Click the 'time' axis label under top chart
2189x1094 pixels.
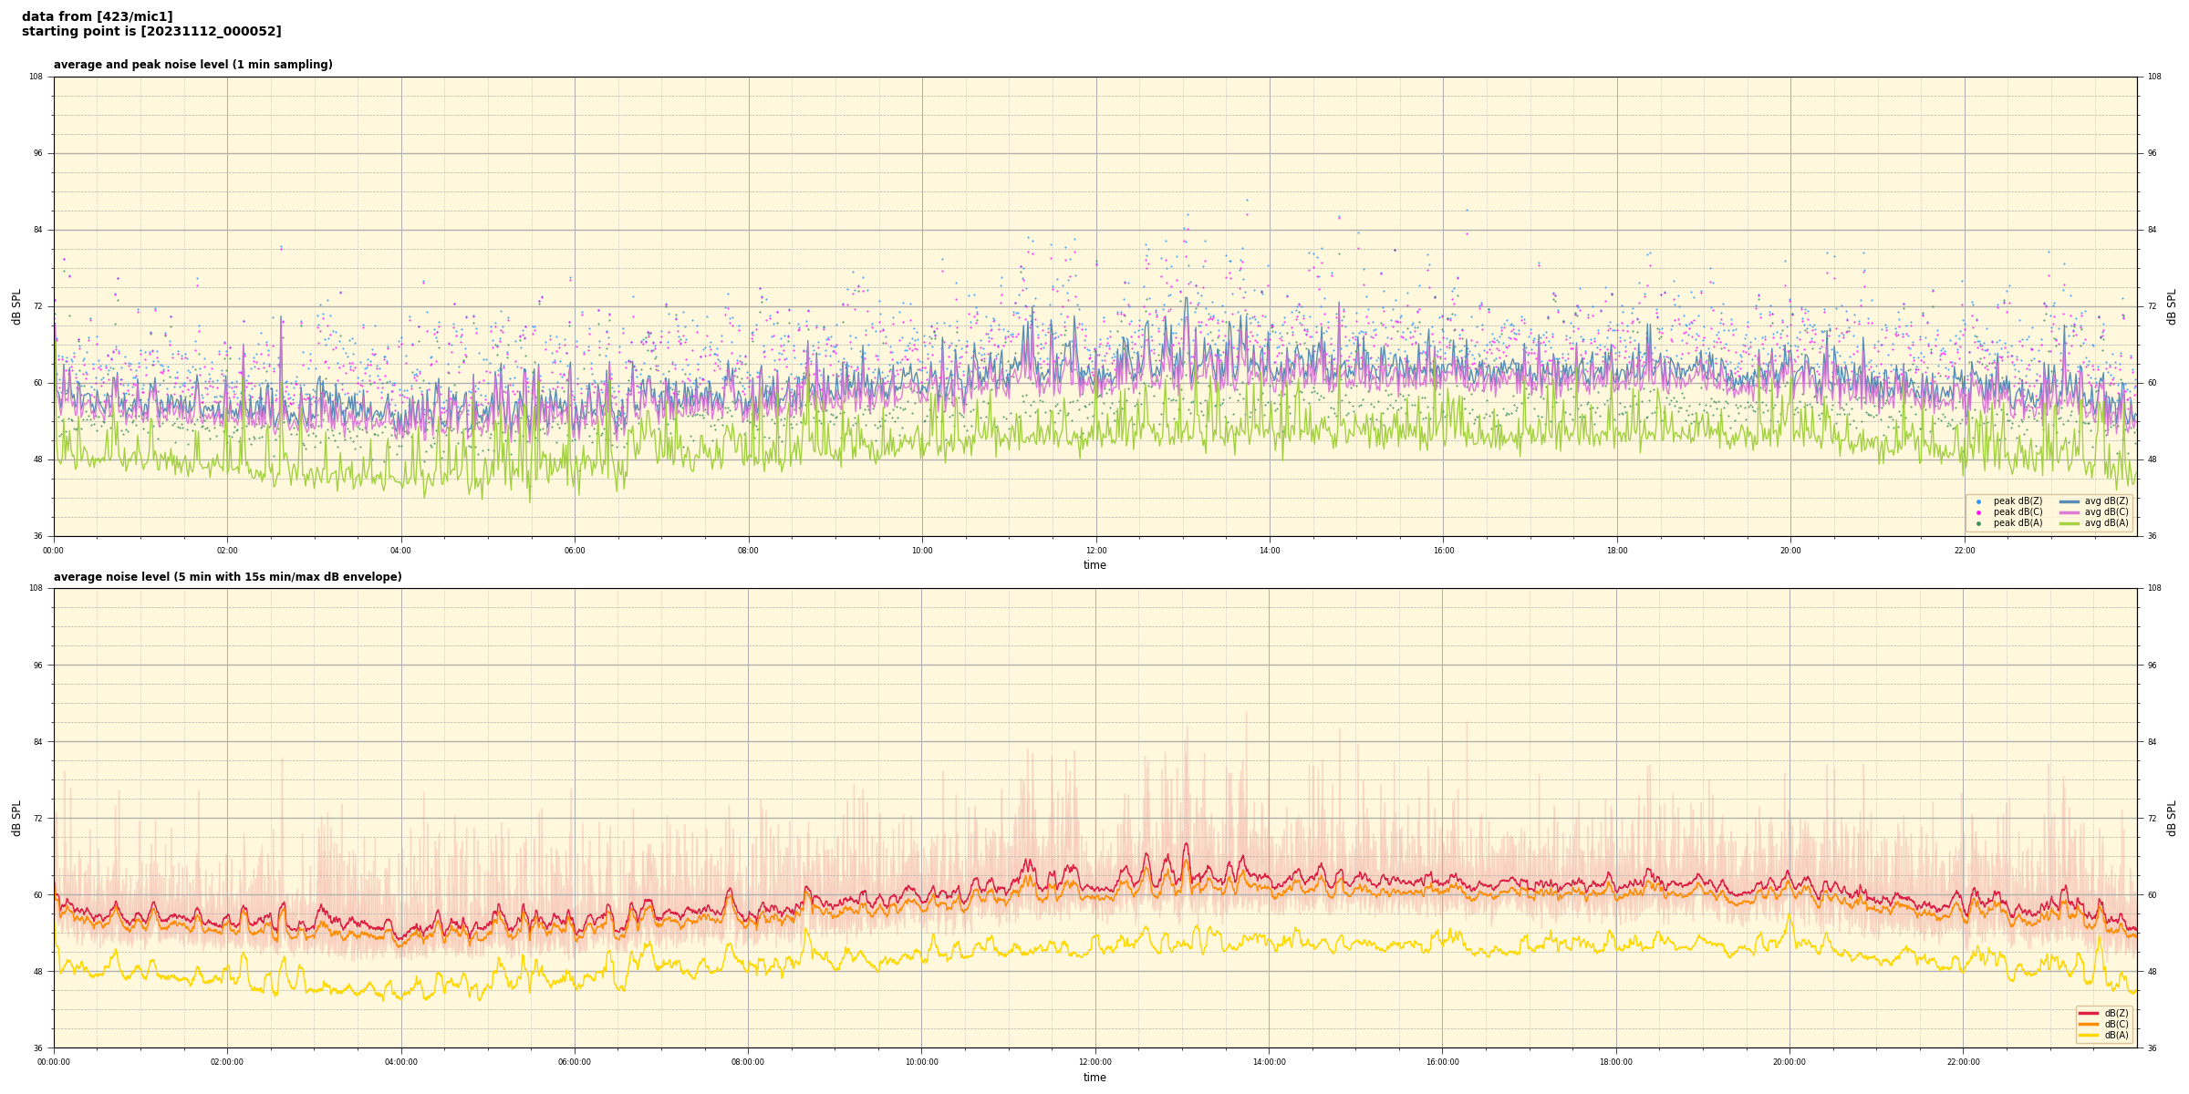(1094, 565)
